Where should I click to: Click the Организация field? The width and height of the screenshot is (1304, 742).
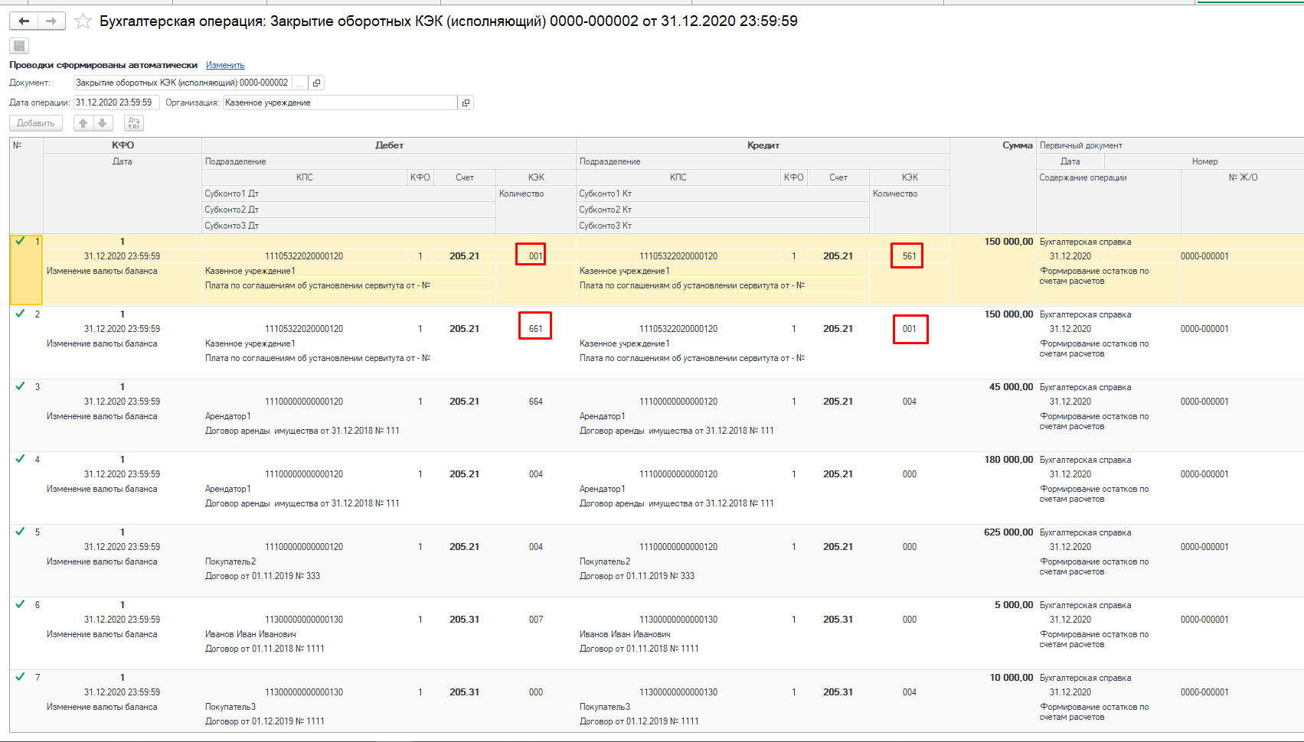click(x=340, y=103)
